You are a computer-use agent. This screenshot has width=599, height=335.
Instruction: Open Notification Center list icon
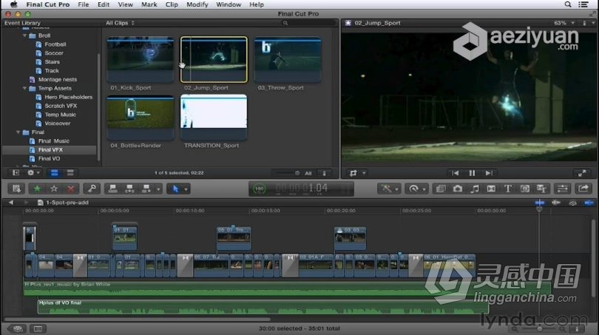point(583,4)
